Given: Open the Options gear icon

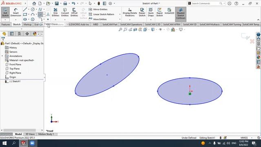Looking at the screenshot, I should [110, 3].
